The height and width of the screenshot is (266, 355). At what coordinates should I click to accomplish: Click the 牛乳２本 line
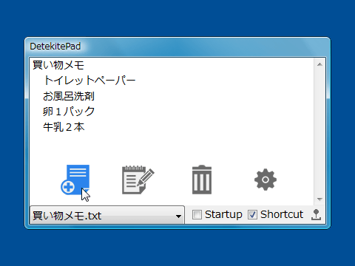pos(64,127)
